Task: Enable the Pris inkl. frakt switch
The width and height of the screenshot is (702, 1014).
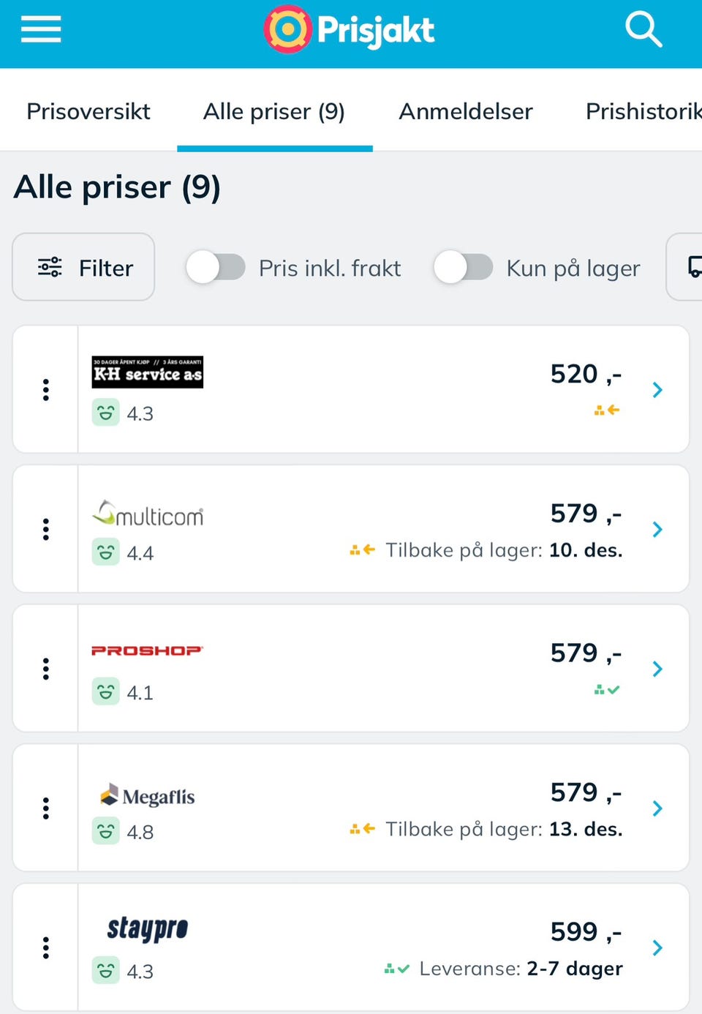Action: [x=216, y=268]
